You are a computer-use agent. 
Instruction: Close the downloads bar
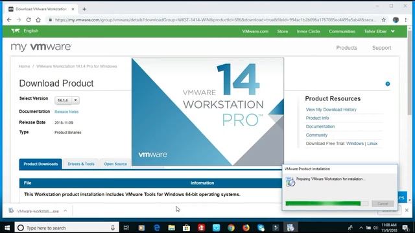407,210
